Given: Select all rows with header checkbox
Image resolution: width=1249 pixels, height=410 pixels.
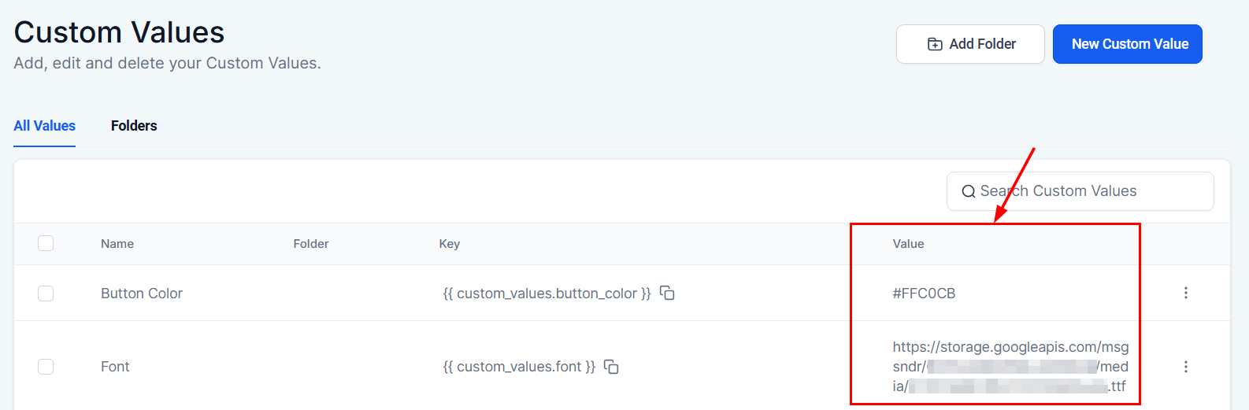Looking at the screenshot, I should (46, 243).
